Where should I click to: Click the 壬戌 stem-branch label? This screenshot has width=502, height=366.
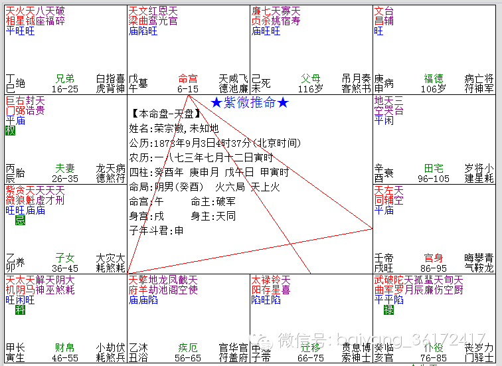(378, 263)
